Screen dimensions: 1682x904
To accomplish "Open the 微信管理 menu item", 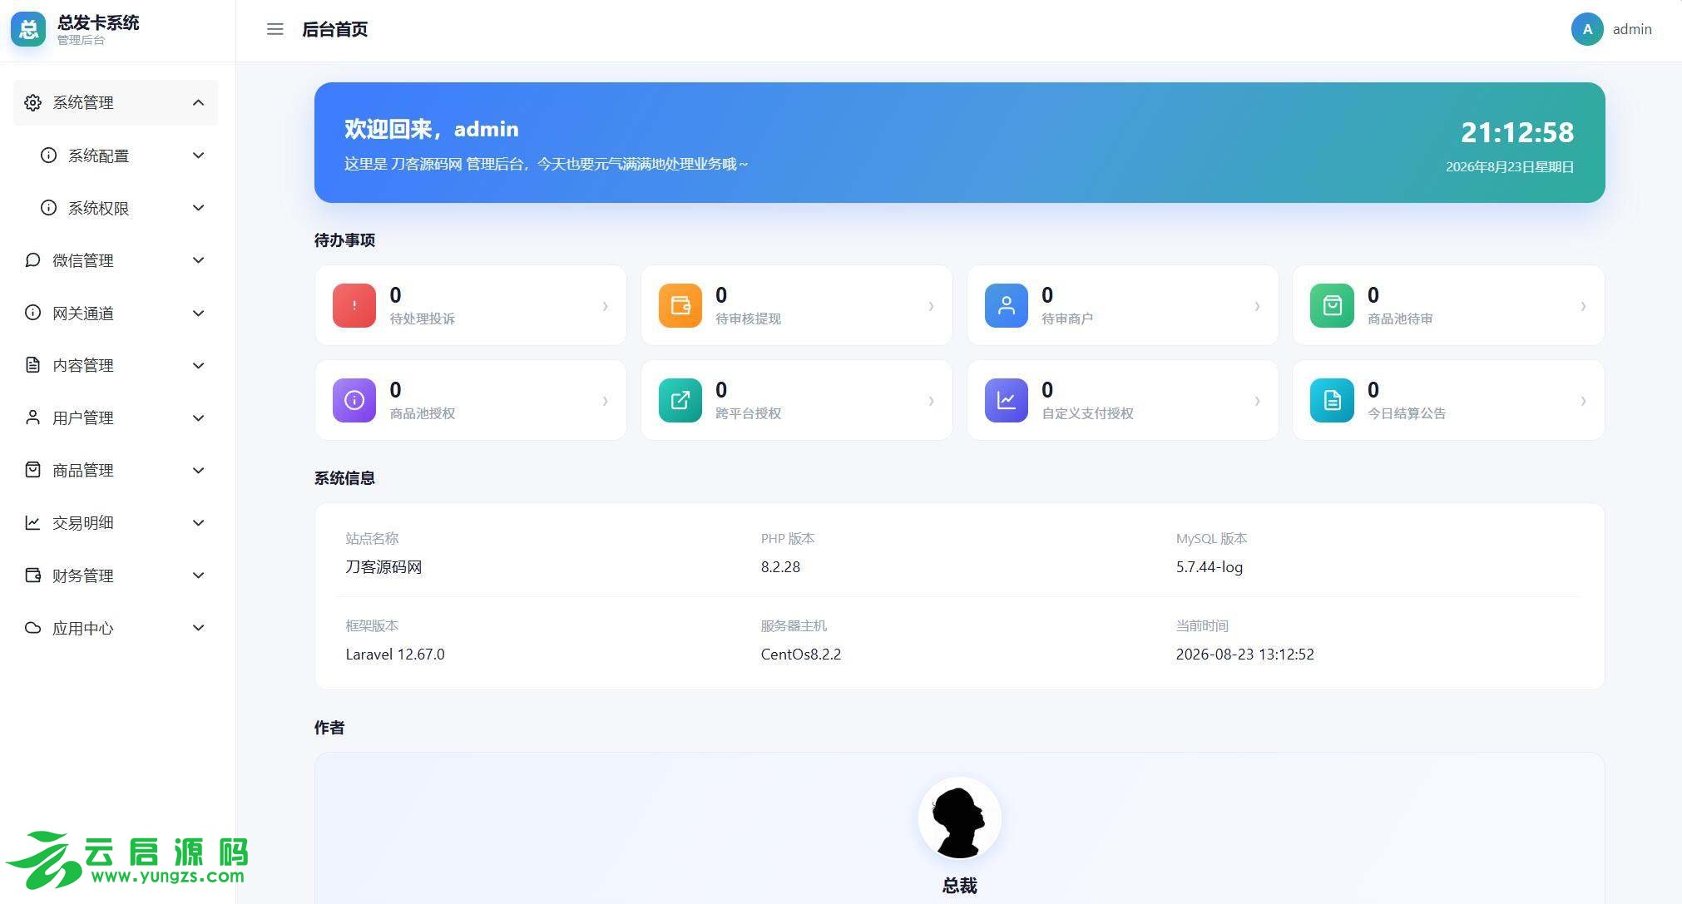I will (x=116, y=260).
